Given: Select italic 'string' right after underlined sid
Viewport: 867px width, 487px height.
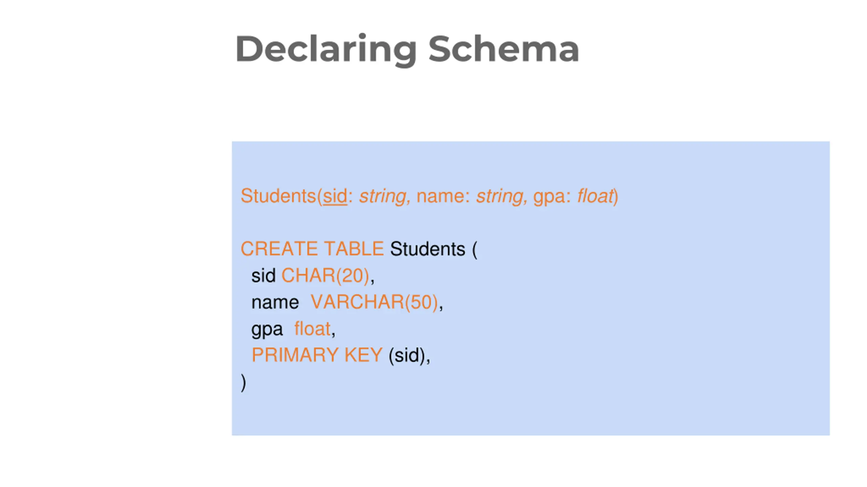Looking at the screenshot, I should pos(383,197).
